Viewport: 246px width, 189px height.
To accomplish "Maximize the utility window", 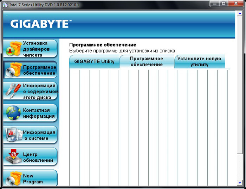I will [x=224, y=4].
